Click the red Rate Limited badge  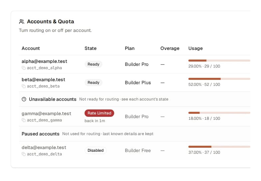[x=99, y=113]
